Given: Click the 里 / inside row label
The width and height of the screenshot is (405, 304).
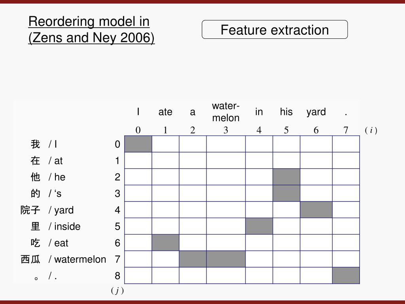Looking at the screenshot, I should [55, 226].
